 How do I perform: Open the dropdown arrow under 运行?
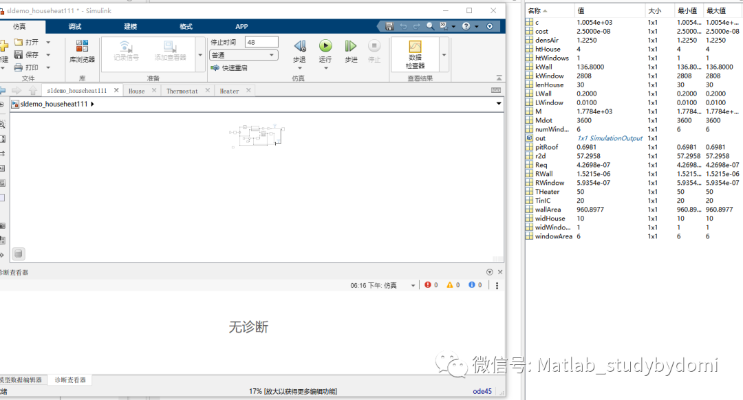[x=325, y=68]
